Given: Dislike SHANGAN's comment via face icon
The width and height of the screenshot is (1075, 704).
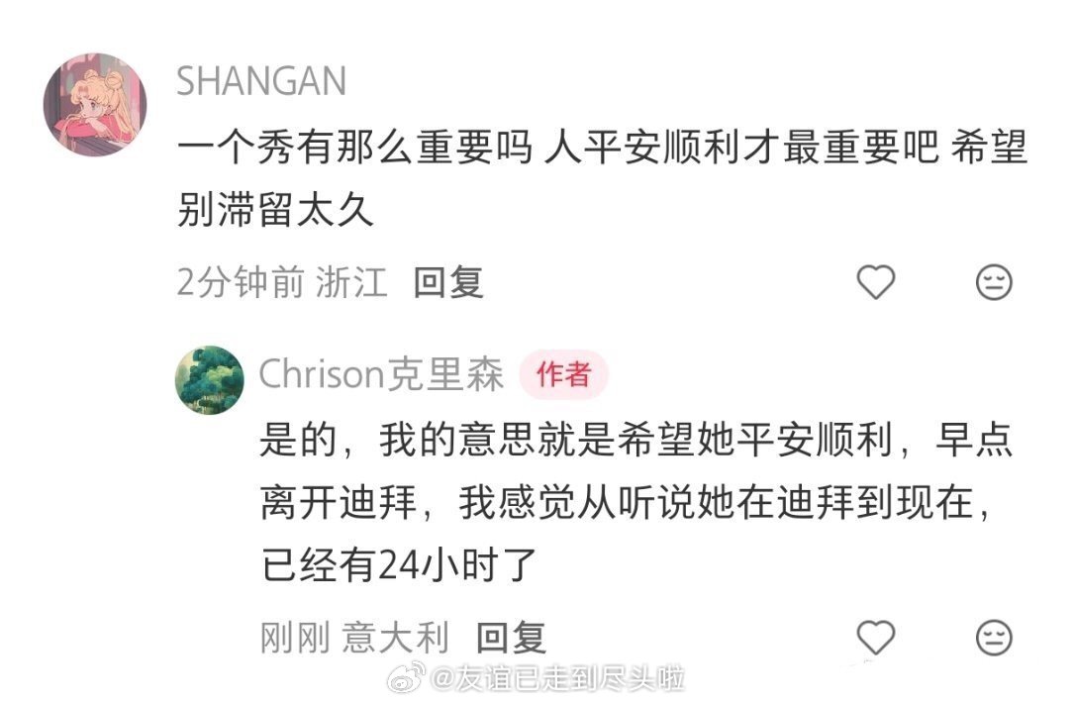Looking at the screenshot, I should pyautogui.click(x=994, y=282).
